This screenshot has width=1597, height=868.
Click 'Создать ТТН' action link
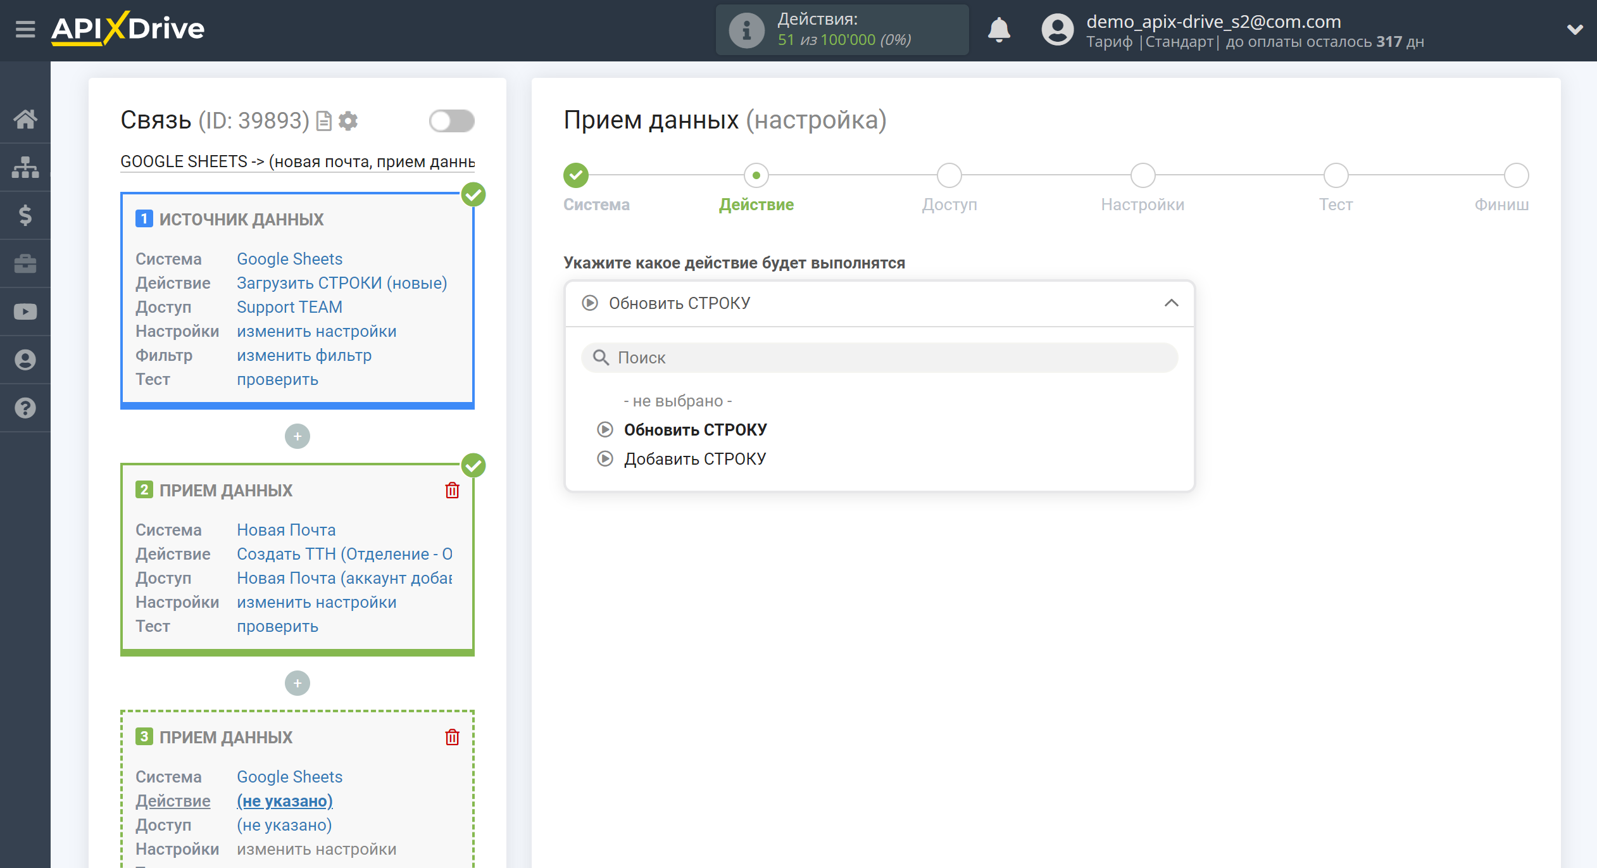[344, 553]
